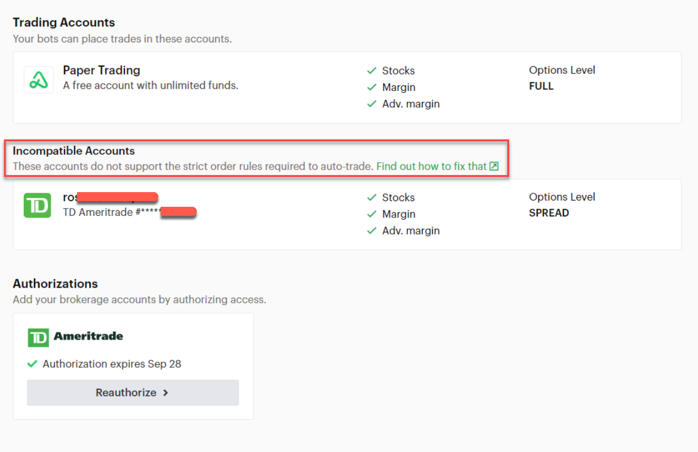Click the SPREAD options level value
The image size is (698, 452).
coord(549,213)
